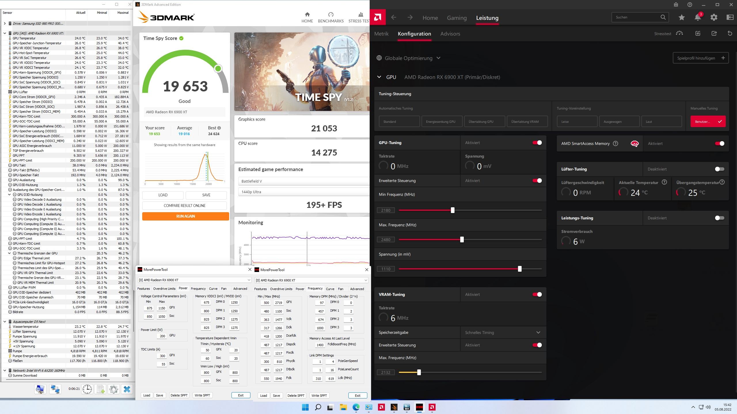Close HWiNFO sensors with the blue X icon

[127, 389]
